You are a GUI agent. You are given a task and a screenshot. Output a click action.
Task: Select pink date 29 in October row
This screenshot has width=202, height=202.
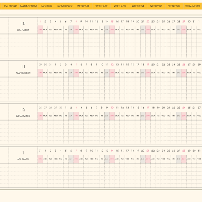click(184, 22)
